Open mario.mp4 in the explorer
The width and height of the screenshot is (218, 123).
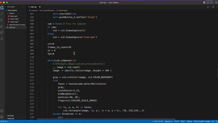tap(14, 19)
